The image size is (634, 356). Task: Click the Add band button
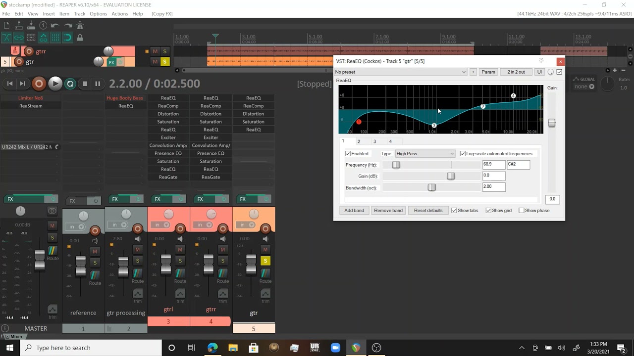[354, 211]
